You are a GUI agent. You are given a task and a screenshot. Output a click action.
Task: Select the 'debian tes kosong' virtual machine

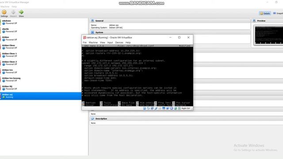tap(41, 79)
